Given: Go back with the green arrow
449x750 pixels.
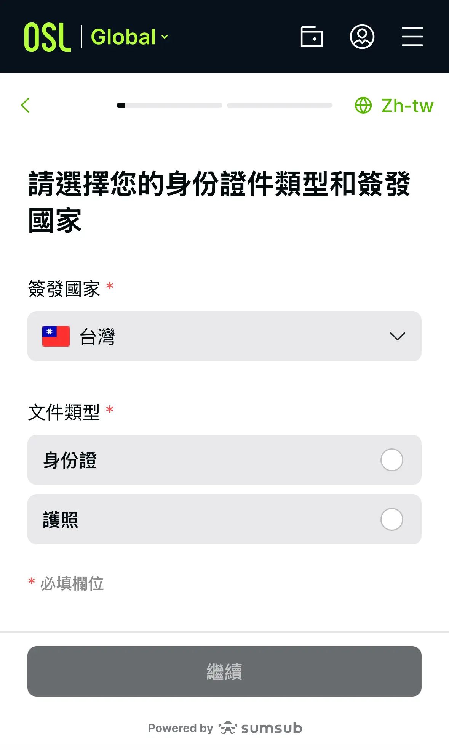Looking at the screenshot, I should point(26,105).
